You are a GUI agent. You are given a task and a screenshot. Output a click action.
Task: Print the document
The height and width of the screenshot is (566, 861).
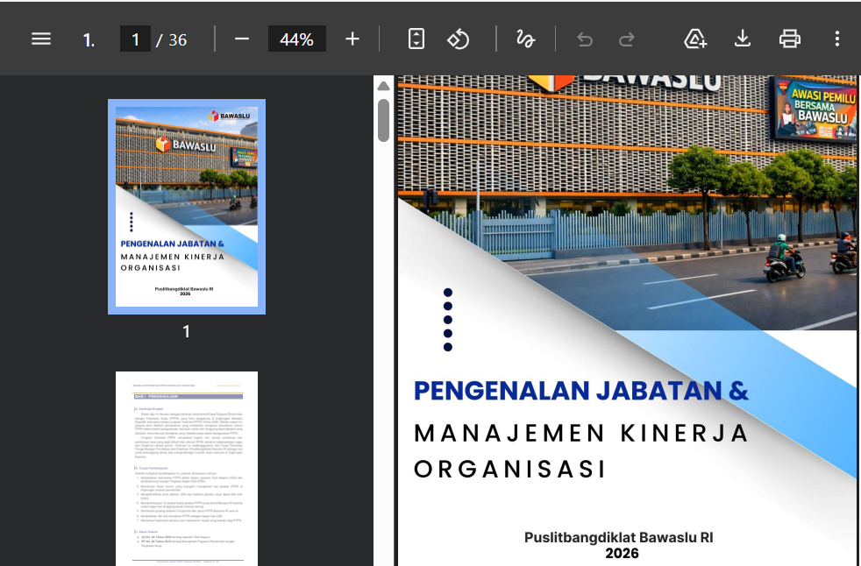[x=790, y=39]
